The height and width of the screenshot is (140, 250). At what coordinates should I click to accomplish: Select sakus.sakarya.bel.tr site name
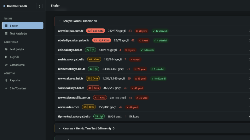(71, 88)
